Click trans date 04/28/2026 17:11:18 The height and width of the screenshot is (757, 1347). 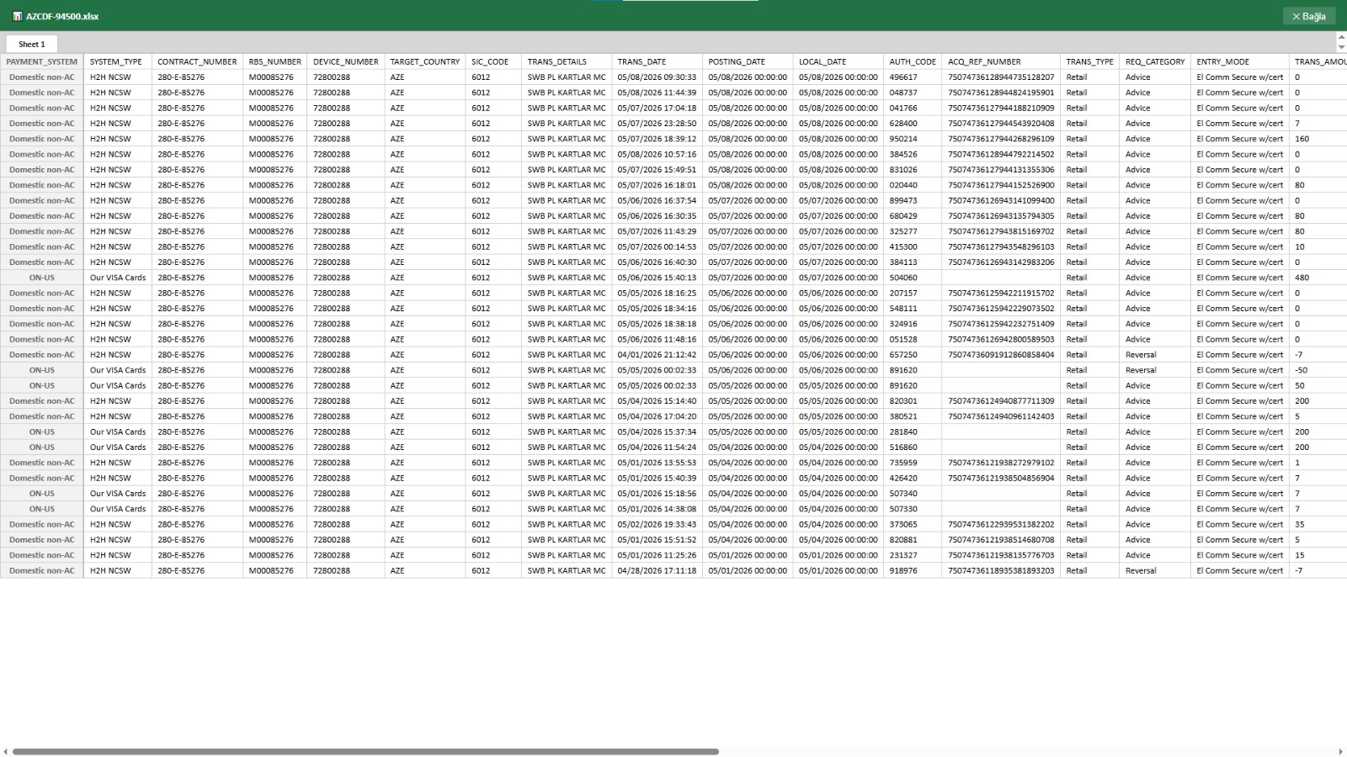(x=657, y=570)
